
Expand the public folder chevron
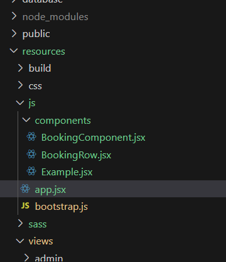coord(14,33)
